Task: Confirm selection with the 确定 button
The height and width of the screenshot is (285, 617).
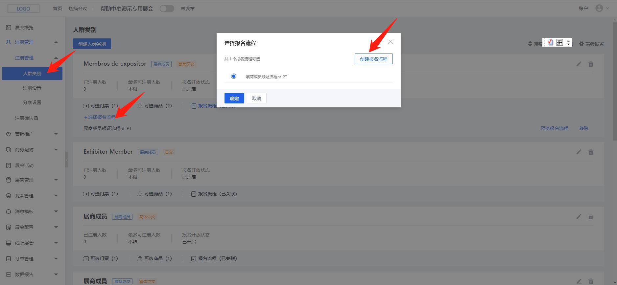Action: point(234,99)
